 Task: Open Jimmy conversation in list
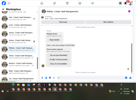pyautogui.click(x=18, y=57)
